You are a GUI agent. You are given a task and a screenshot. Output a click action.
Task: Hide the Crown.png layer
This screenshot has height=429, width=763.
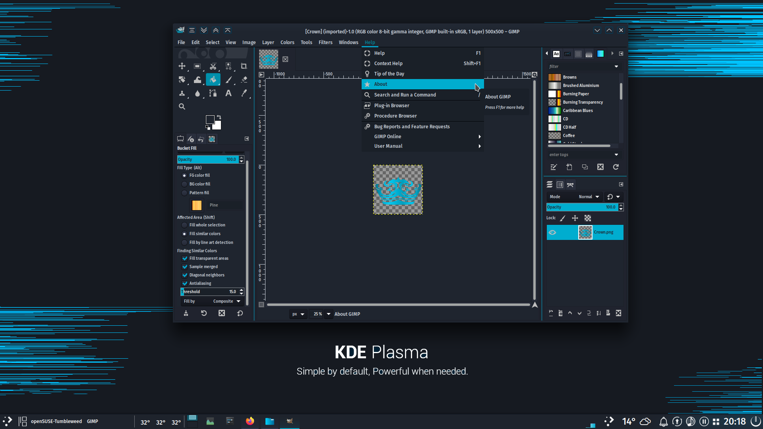point(552,232)
